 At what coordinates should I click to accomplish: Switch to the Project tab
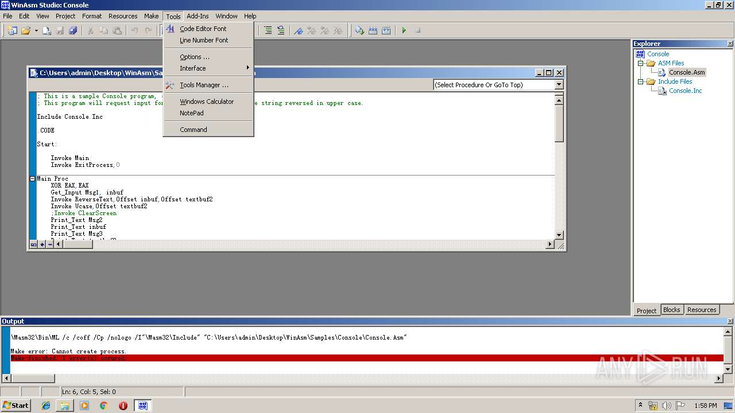coord(647,310)
